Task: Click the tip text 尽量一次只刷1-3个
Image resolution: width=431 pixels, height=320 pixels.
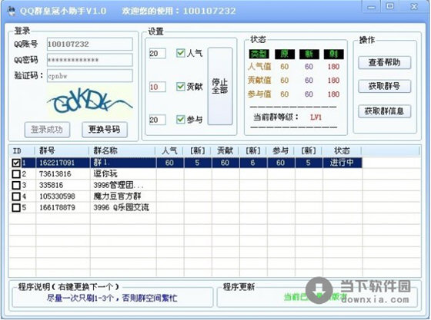Action: click(112, 298)
